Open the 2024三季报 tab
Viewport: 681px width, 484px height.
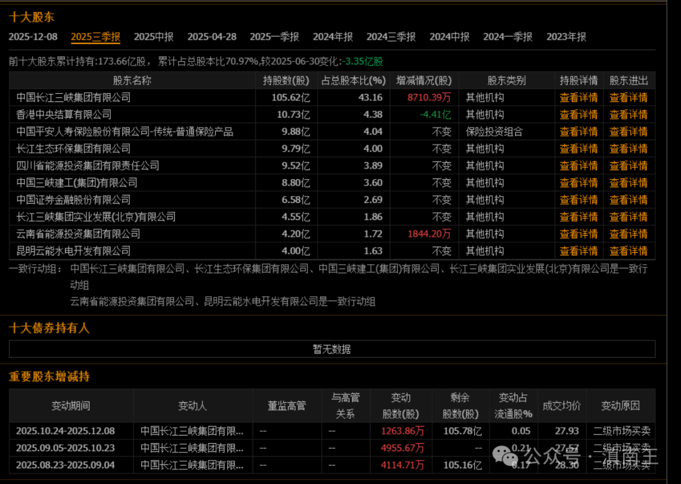(x=392, y=37)
